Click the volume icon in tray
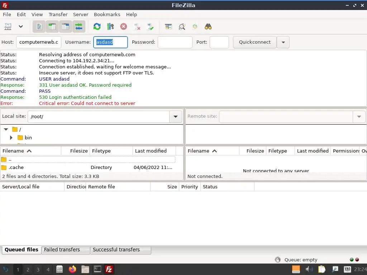Viewport: 367px width, 275px height. pyautogui.click(x=309, y=269)
